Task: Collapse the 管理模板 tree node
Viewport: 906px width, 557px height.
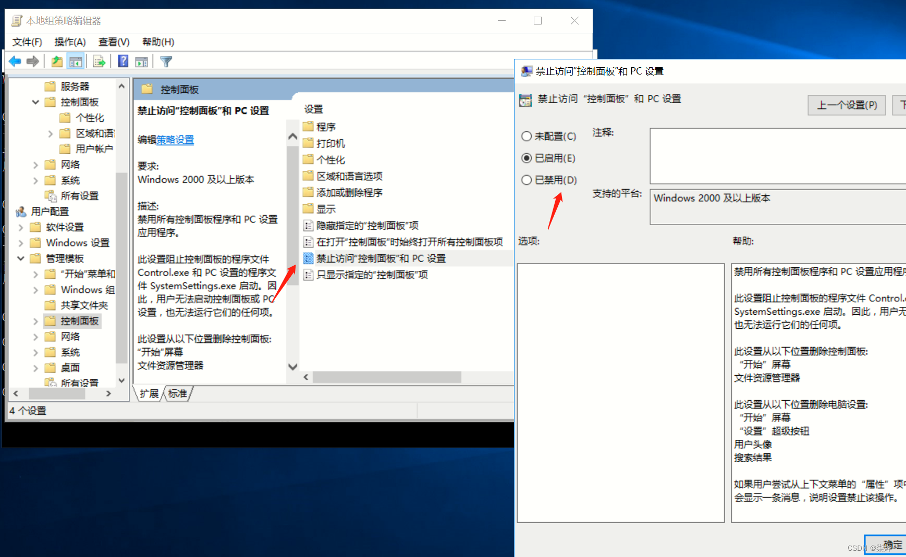Action: (x=21, y=258)
